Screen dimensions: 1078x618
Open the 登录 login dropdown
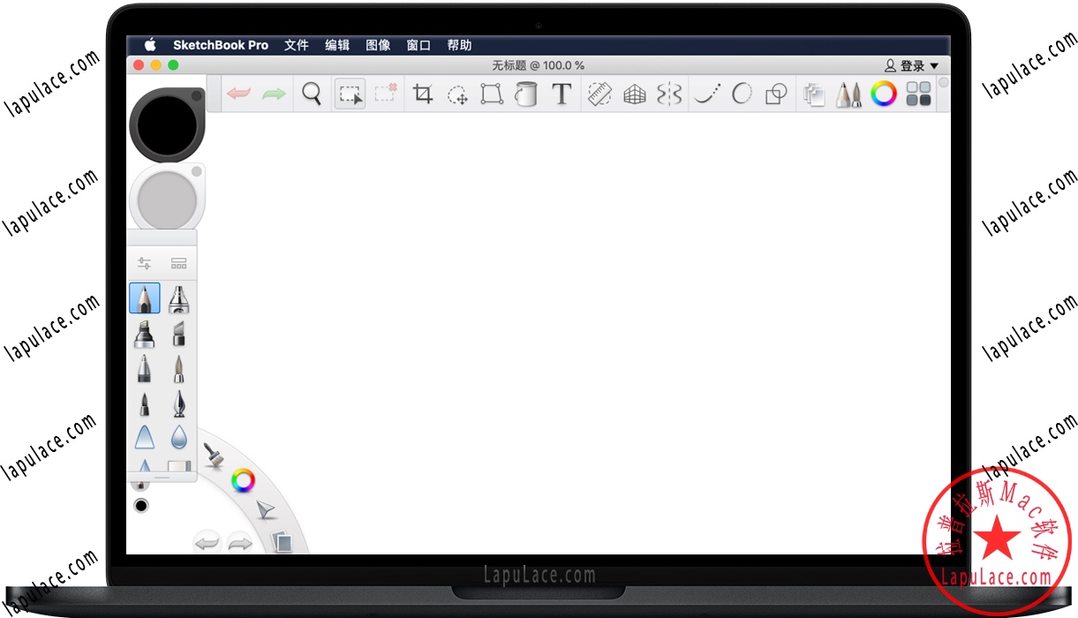(x=912, y=65)
